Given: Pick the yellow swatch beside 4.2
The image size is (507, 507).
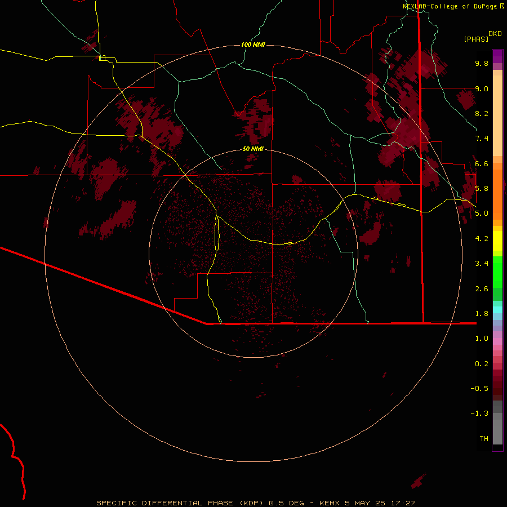Looking at the screenshot, I should (x=497, y=241).
